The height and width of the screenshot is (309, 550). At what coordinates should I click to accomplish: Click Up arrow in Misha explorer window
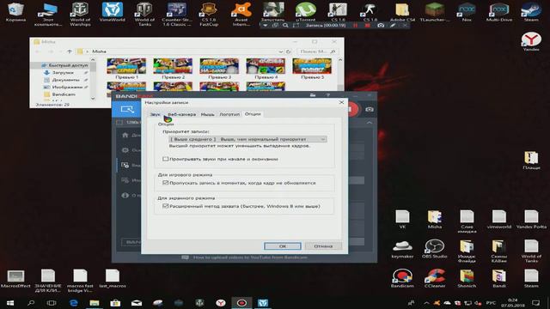tap(69, 51)
